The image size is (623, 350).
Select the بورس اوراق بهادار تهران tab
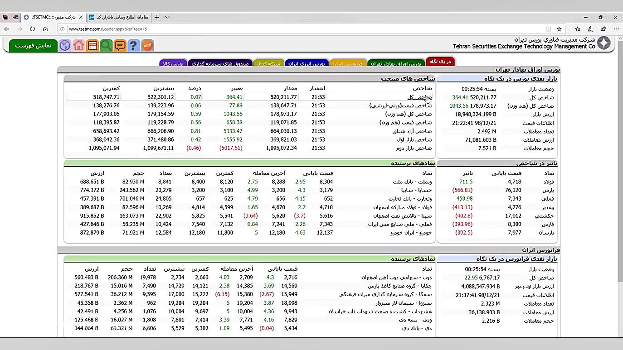[x=396, y=63]
